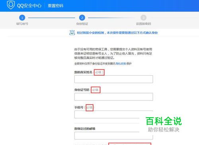199x145 pixels.
Task: Click the 您绑定过的邮箱 field label
Action: click(x=85, y=129)
